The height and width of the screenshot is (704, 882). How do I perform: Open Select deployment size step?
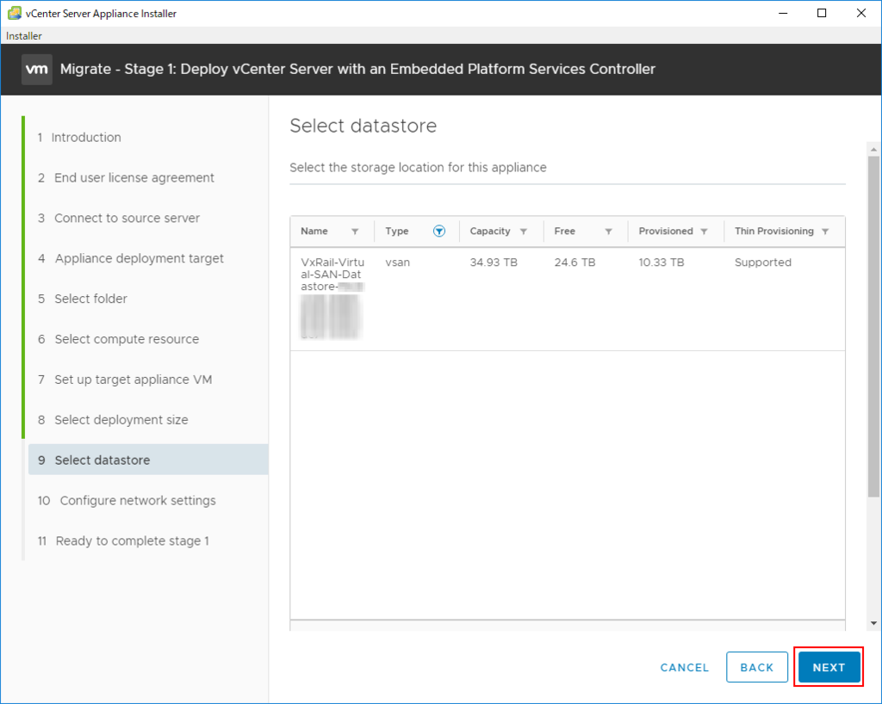click(121, 420)
